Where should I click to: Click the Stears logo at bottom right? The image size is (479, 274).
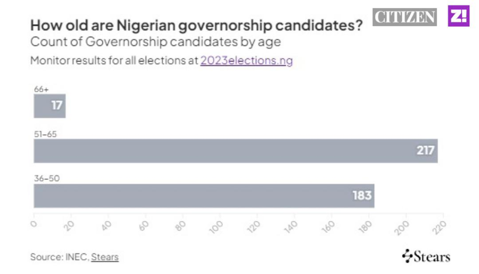coord(426,256)
